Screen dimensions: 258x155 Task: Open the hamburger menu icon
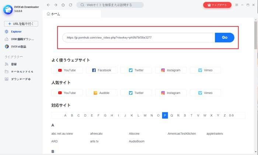(237, 5)
